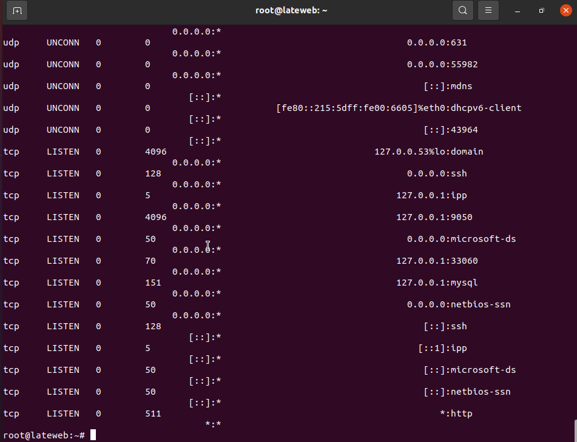Open a new terminal tab
577x442 pixels.
point(17,10)
